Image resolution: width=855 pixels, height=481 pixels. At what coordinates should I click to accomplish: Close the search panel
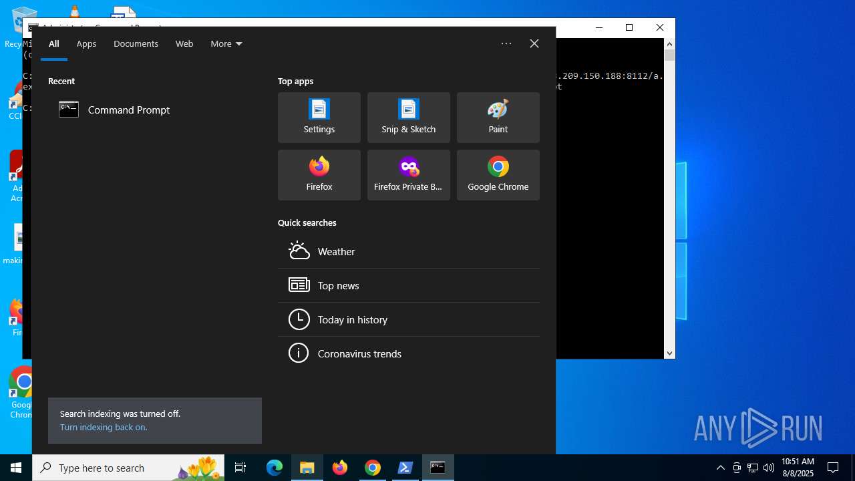534,43
